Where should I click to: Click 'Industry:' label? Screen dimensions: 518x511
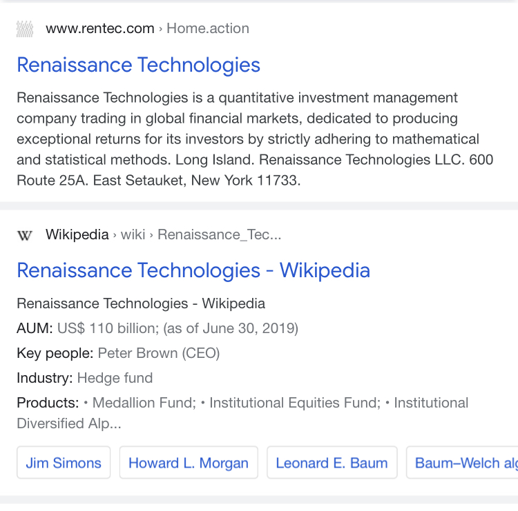pos(45,378)
